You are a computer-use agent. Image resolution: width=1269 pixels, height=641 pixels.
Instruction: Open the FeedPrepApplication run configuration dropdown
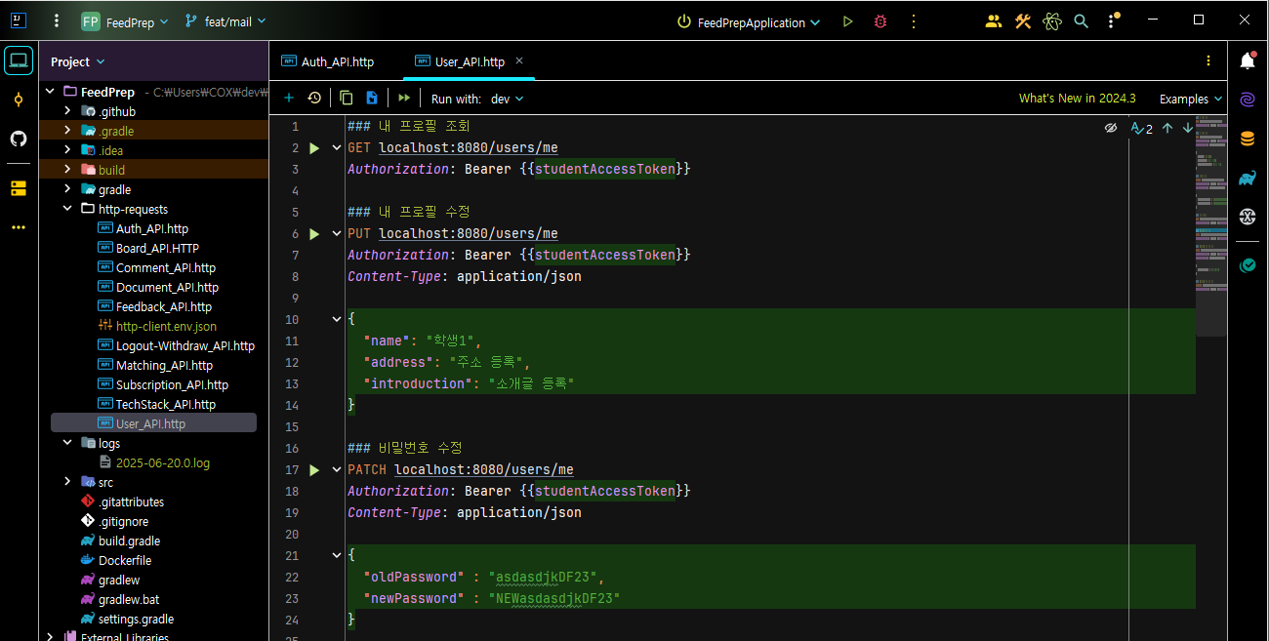(750, 21)
